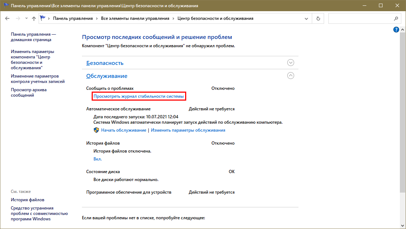The width and height of the screenshot is (406, 229).
Task: Click Панель управления breadcrumb item
Action: (73, 18)
